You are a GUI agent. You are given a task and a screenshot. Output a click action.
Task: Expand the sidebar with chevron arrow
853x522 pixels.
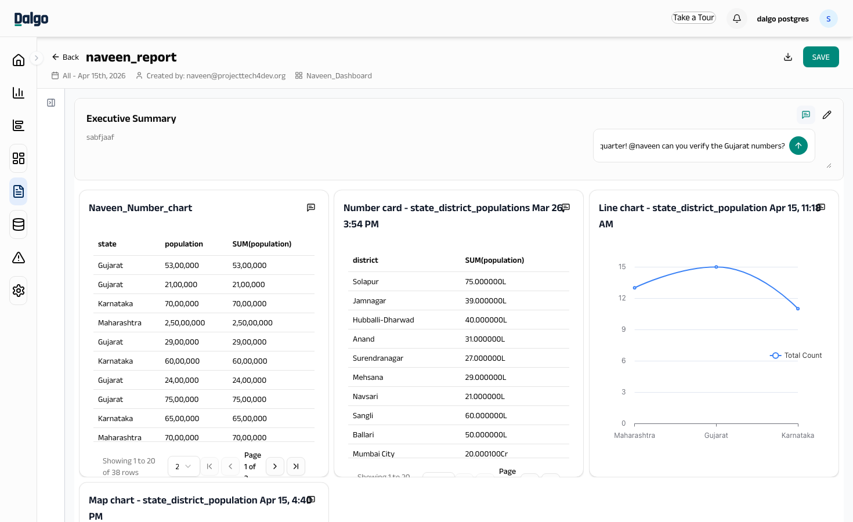[36, 58]
